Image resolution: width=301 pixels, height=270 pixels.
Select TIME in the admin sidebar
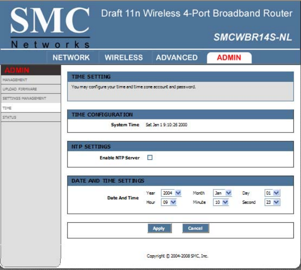(31, 108)
